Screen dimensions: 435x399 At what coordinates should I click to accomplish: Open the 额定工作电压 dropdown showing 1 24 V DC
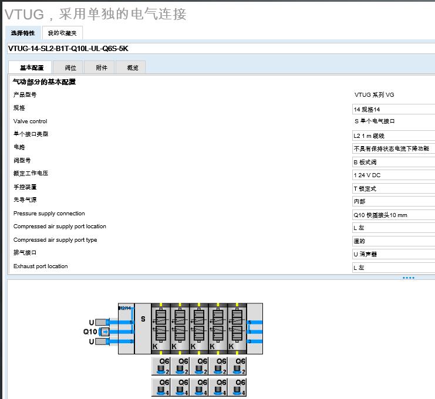(393, 175)
